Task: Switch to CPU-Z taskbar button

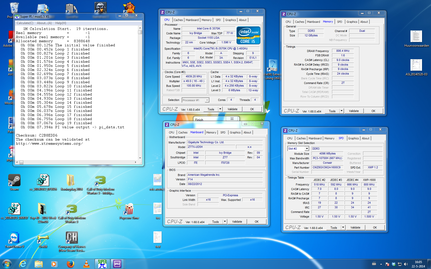Action: click(x=117, y=264)
